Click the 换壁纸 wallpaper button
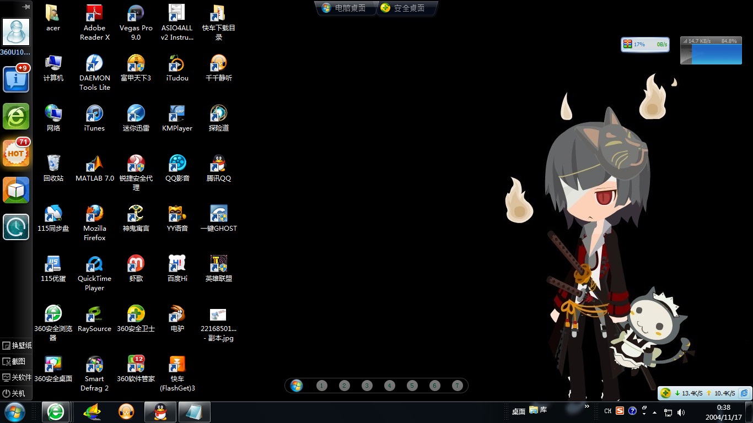 (17, 345)
